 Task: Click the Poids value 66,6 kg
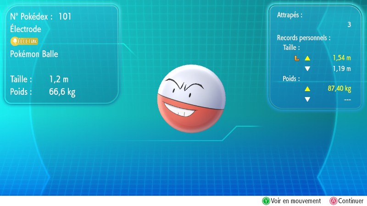pos(62,92)
